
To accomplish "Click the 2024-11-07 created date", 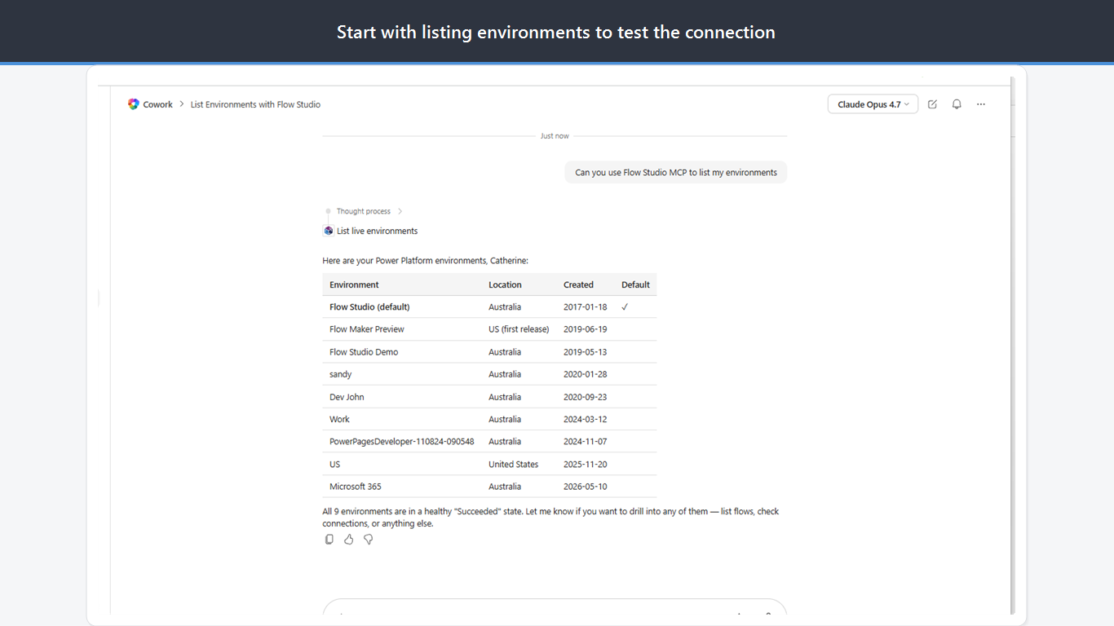I will [x=586, y=441].
